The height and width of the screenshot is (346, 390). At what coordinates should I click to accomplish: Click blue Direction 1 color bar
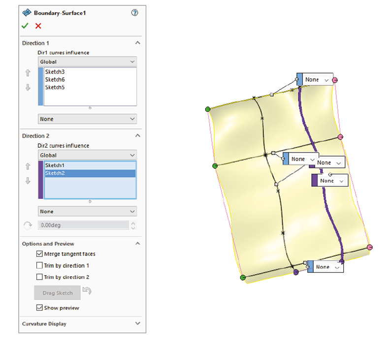coord(40,87)
